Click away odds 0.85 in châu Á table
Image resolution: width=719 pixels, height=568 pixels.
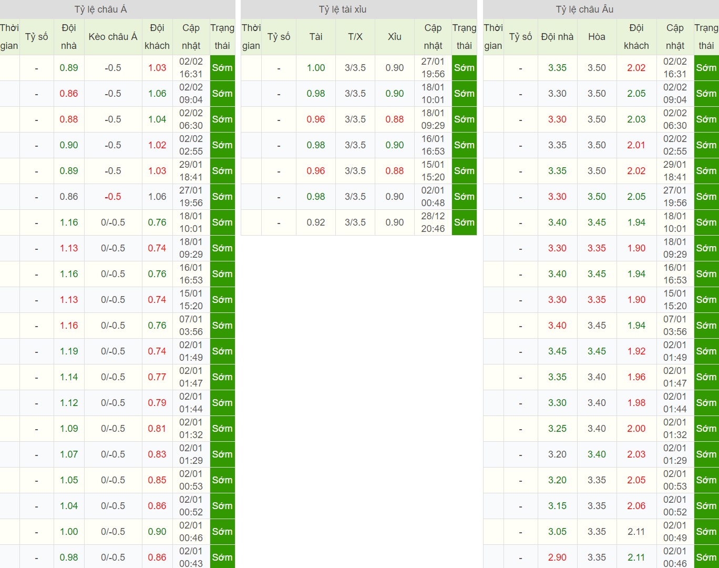click(157, 480)
